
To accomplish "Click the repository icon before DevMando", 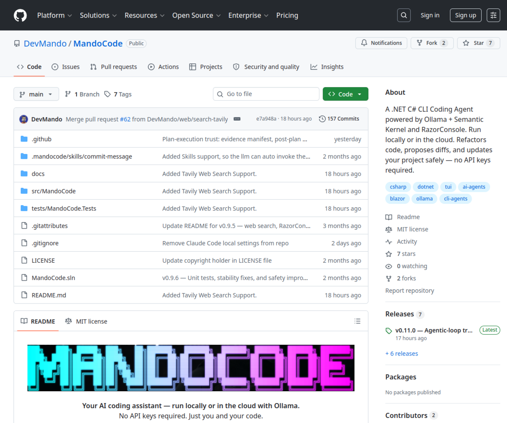I will coord(17,43).
